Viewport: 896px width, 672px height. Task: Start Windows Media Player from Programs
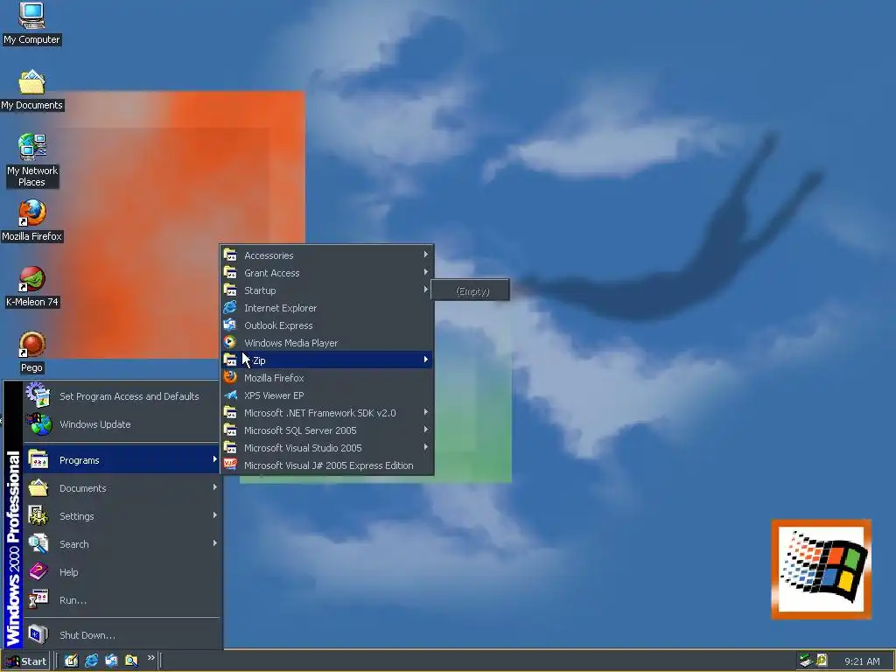click(327, 343)
